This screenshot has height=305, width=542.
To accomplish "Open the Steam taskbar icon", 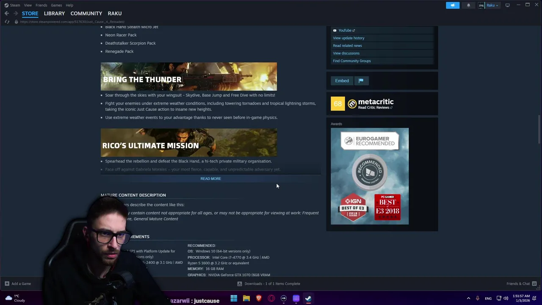I will click(x=308, y=299).
